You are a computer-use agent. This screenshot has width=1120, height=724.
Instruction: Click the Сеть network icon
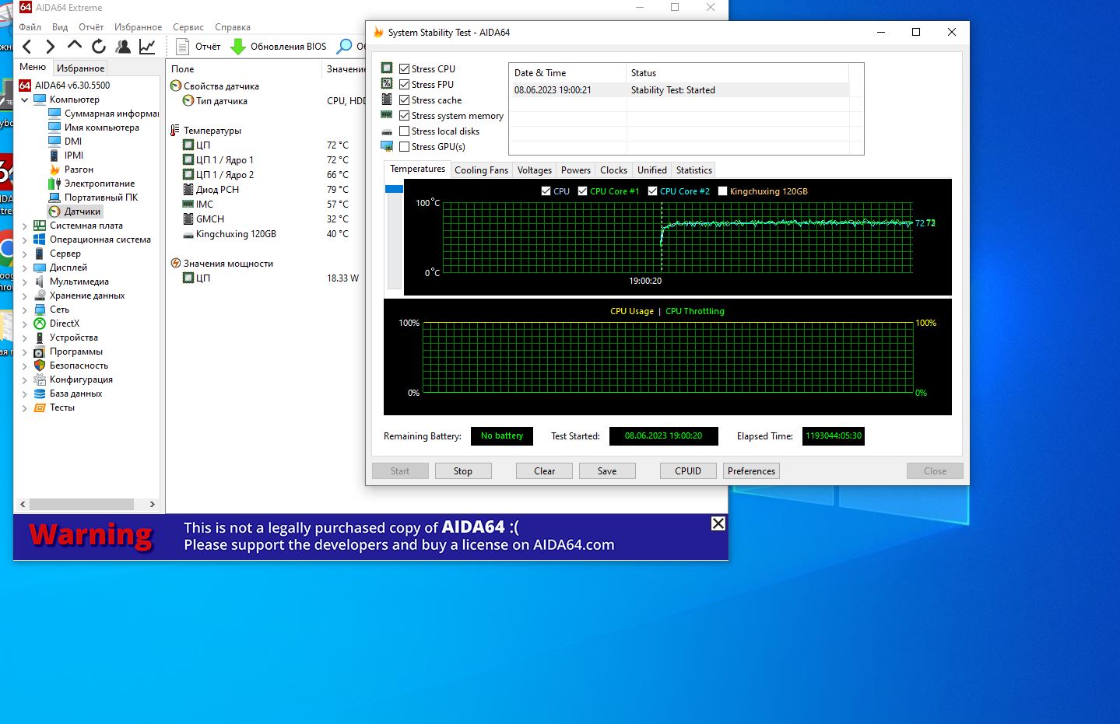tap(40, 310)
